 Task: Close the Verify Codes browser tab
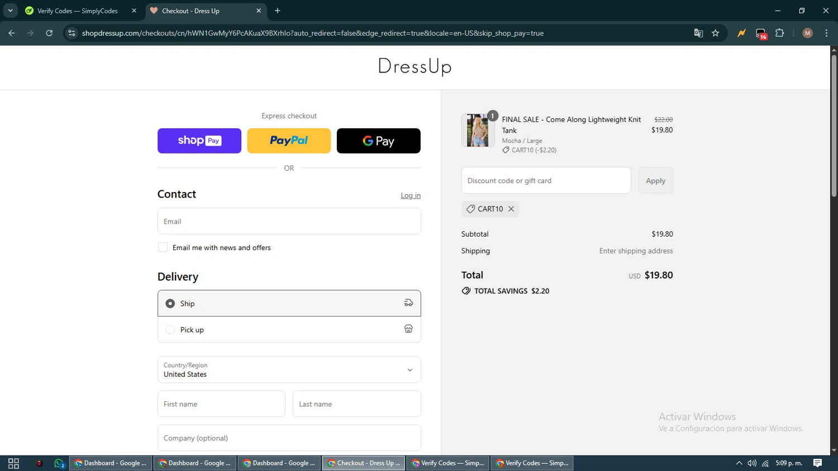(134, 11)
